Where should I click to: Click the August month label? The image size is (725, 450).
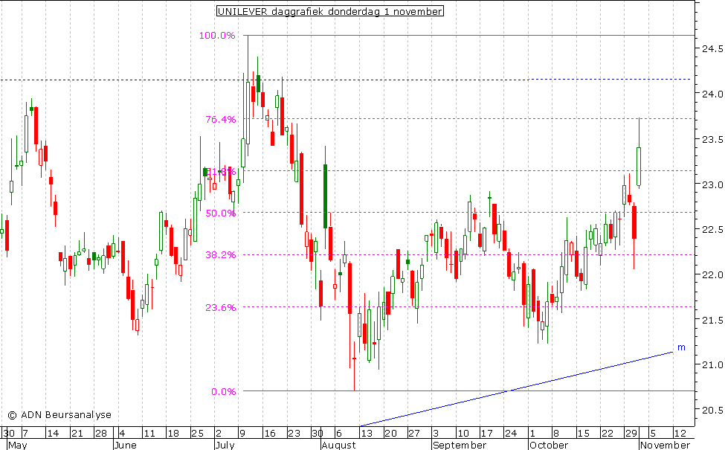click(x=339, y=446)
